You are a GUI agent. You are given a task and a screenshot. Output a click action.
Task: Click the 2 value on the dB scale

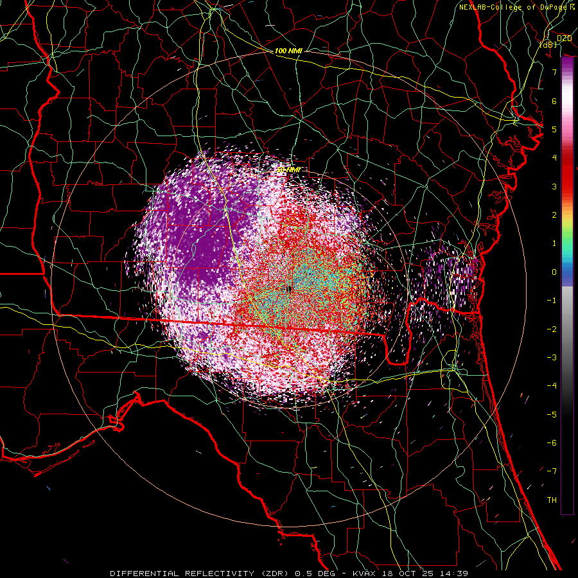point(554,215)
